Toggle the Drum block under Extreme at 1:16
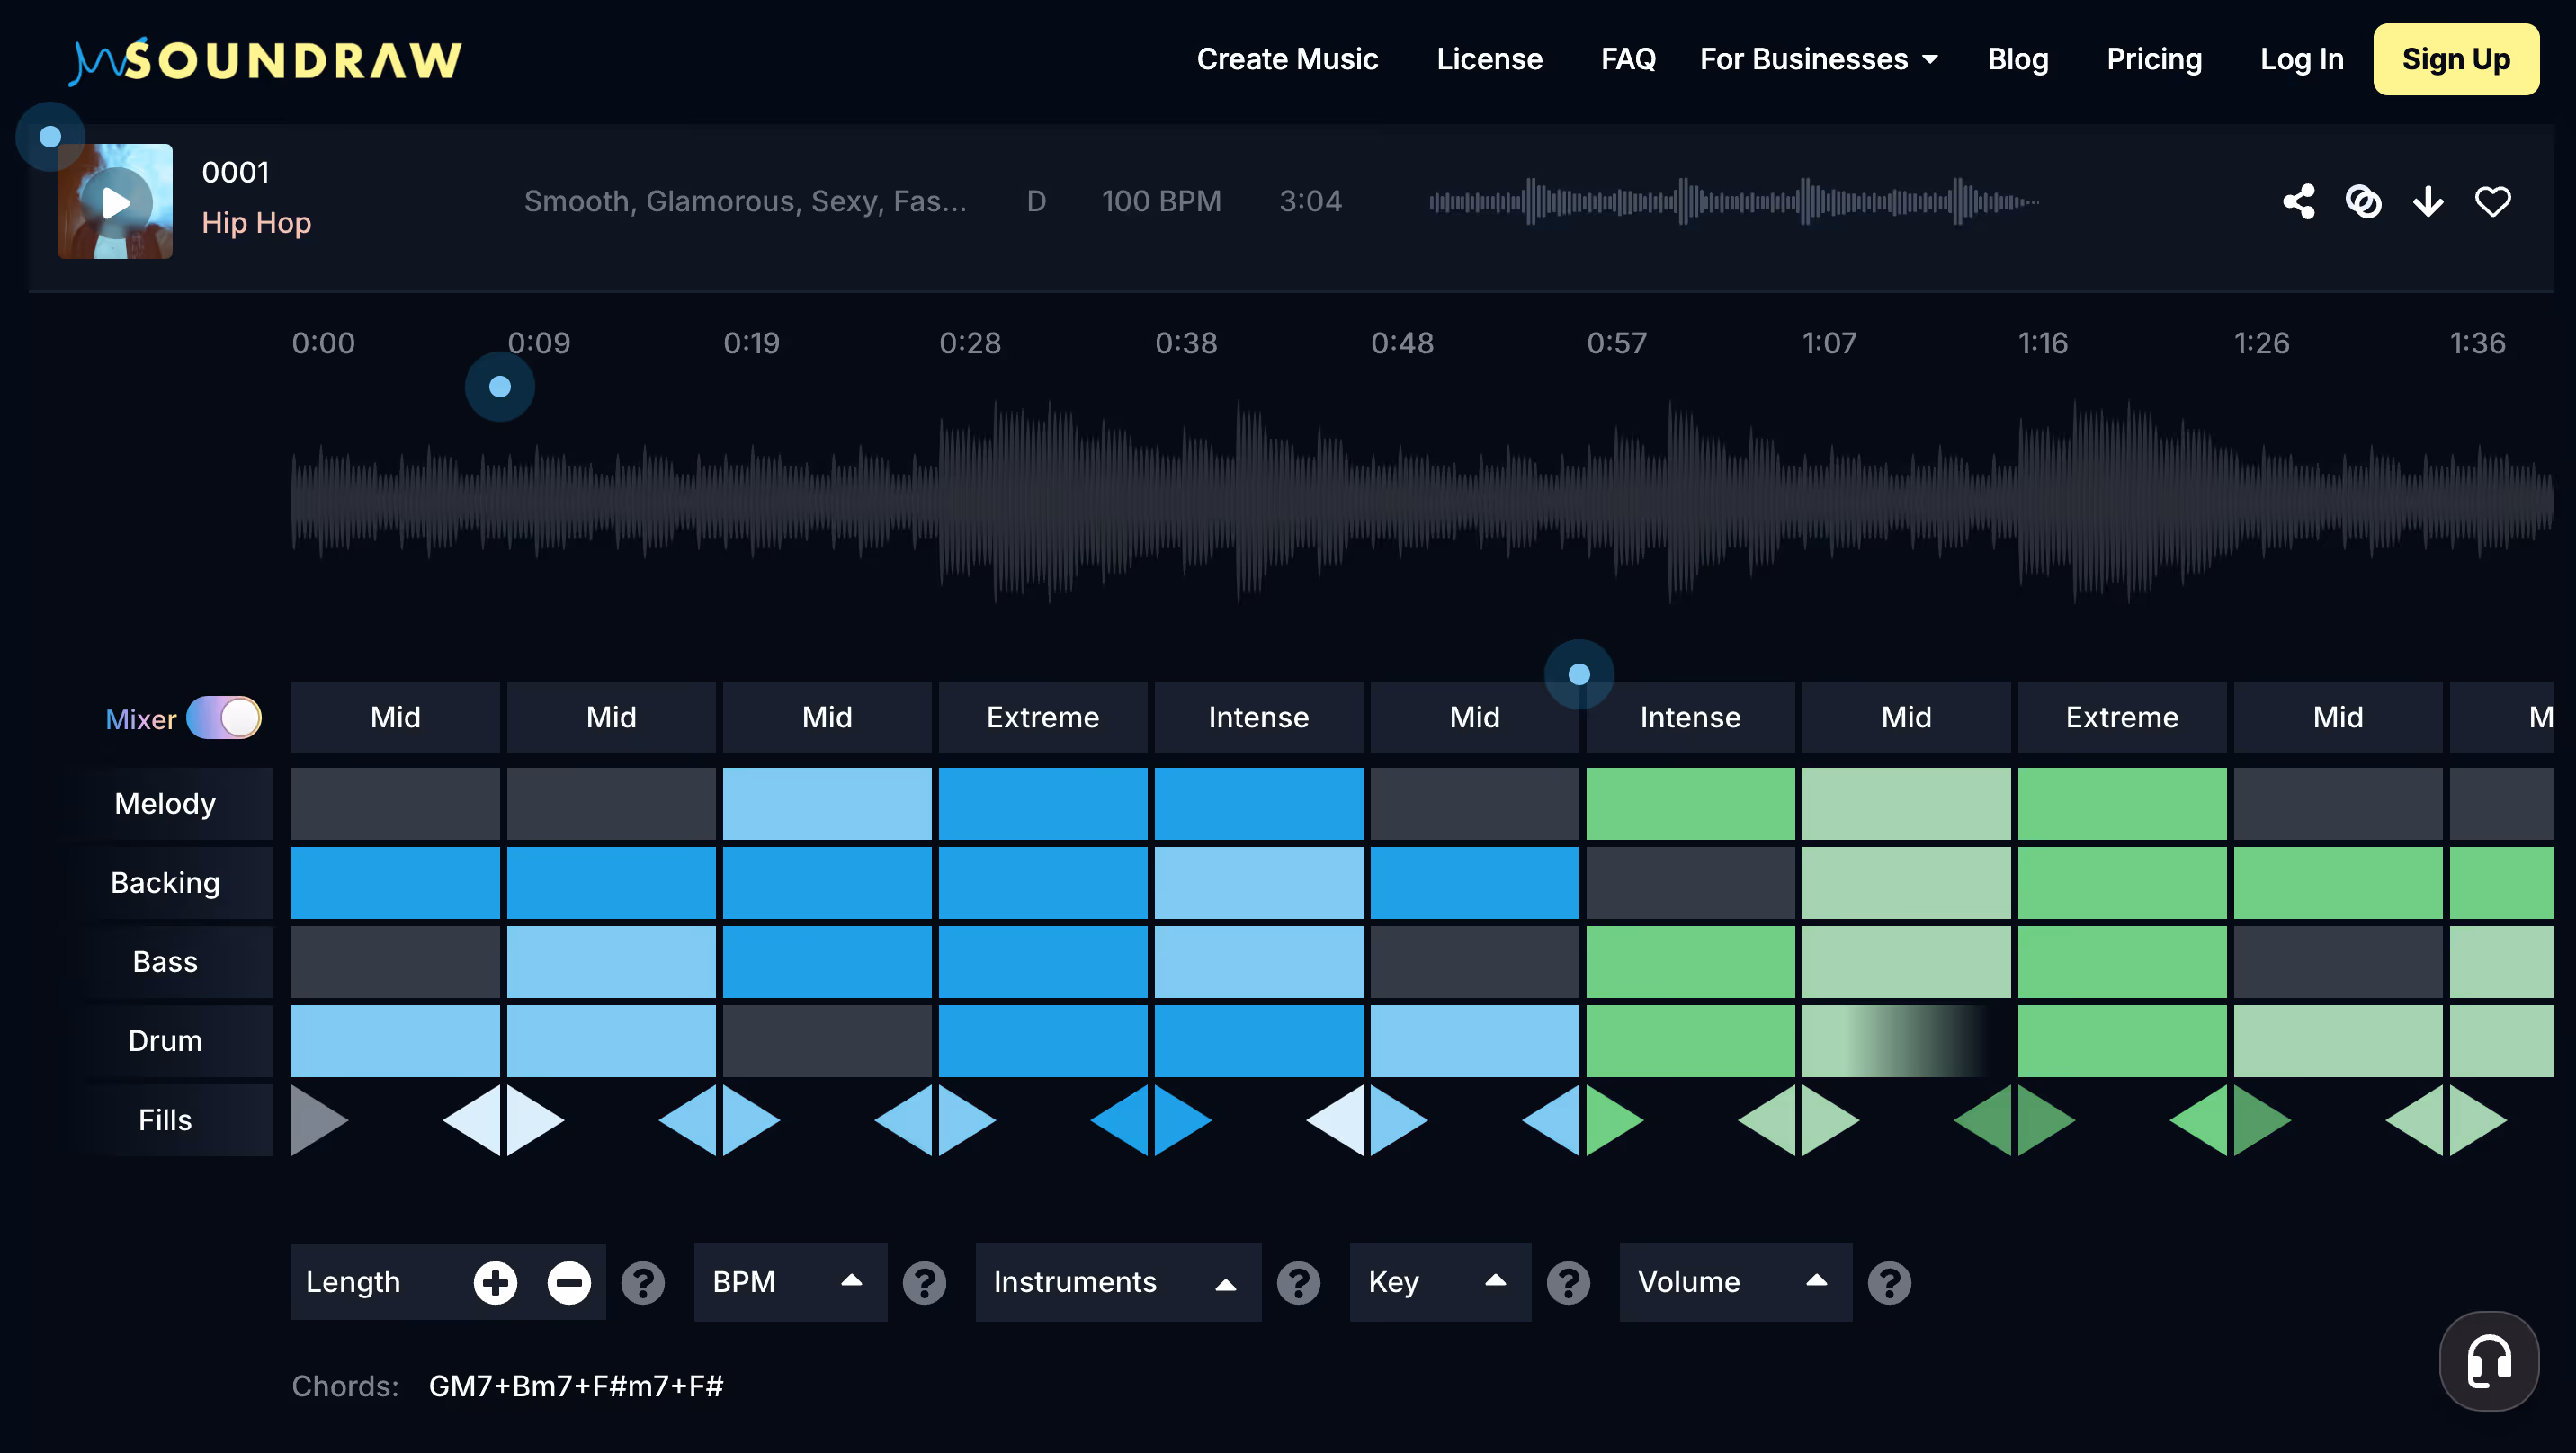This screenshot has height=1453, width=2576. coord(2122,1040)
